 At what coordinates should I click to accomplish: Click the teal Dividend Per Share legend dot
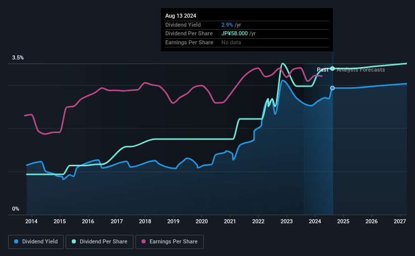[74, 241]
